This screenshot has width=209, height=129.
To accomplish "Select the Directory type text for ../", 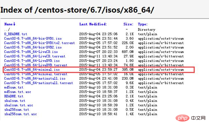I will pyautogui.click(x=147, y=30).
